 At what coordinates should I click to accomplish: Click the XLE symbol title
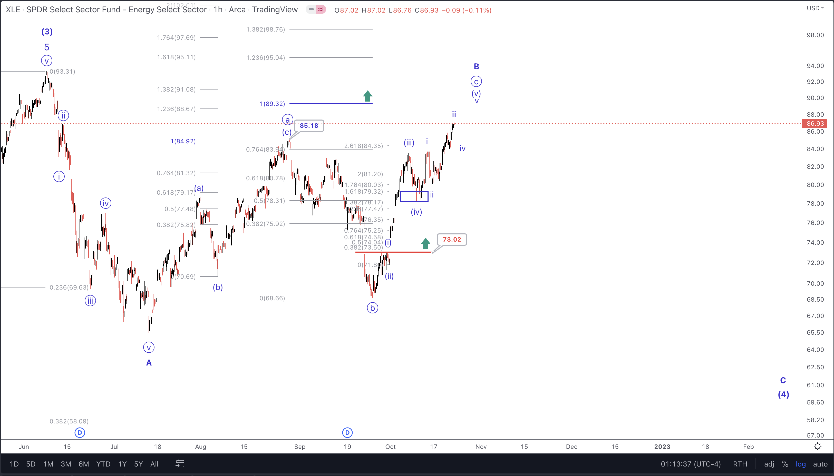click(x=13, y=9)
